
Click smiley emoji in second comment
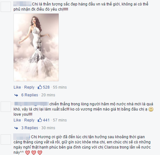(x=151, y=109)
